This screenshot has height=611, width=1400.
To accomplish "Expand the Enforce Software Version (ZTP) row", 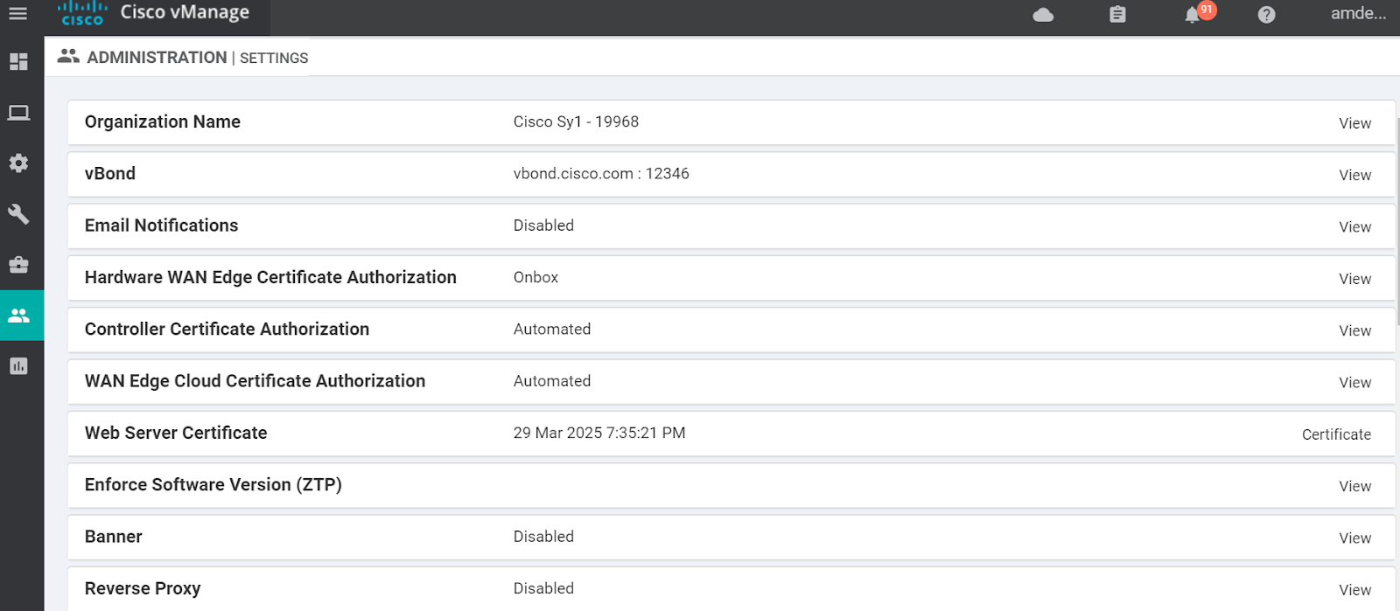I will pyautogui.click(x=1354, y=486).
